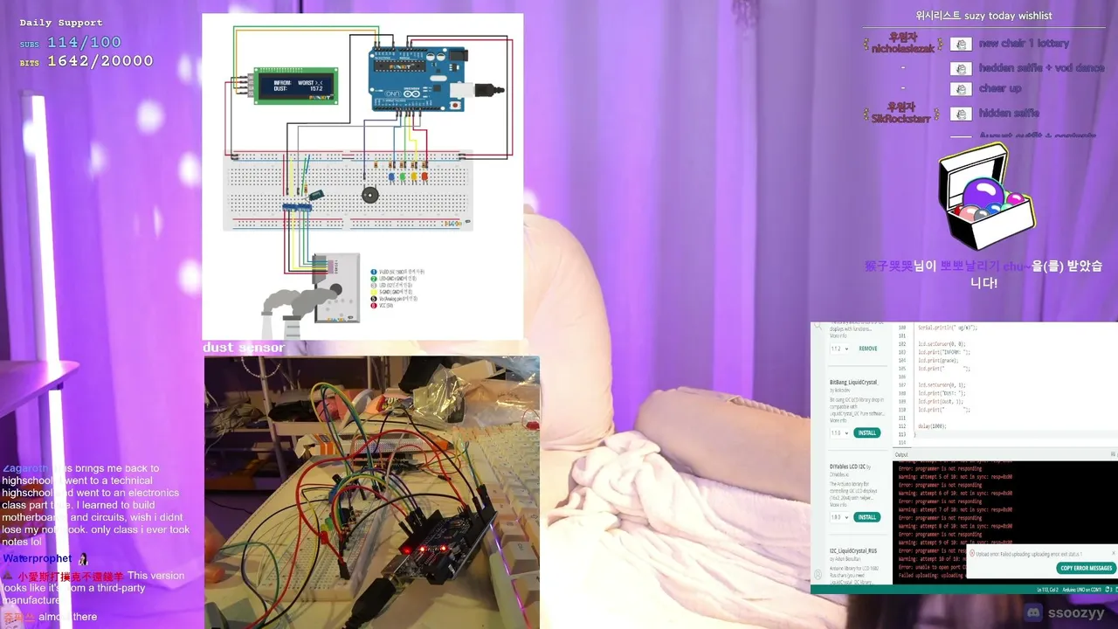Install the BitBang_LiquidCrystal library
This screenshot has width=1118, height=629.
click(x=866, y=432)
